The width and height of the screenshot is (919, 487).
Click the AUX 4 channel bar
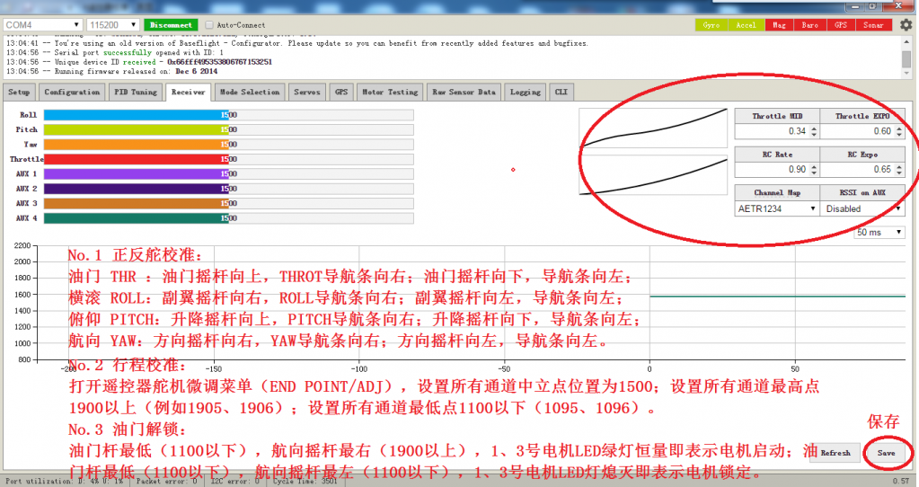[228, 218]
